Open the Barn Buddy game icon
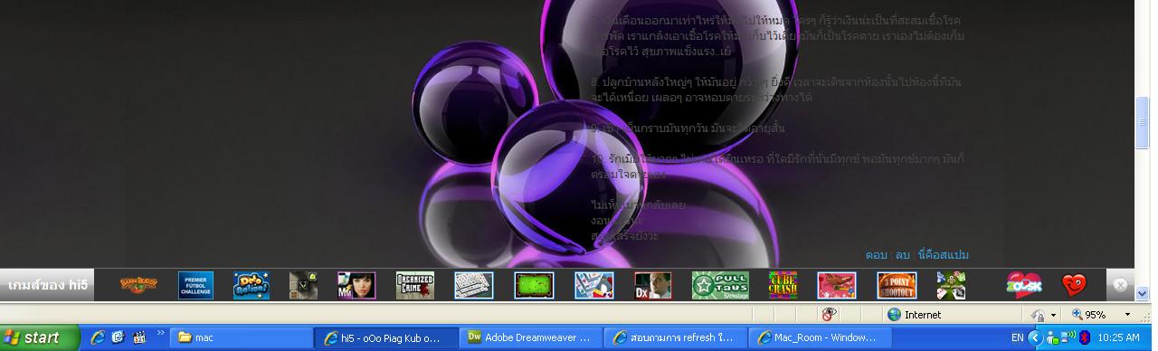Screen dimensions: 1158x351 pyautogui.click(x=138, y=285)
